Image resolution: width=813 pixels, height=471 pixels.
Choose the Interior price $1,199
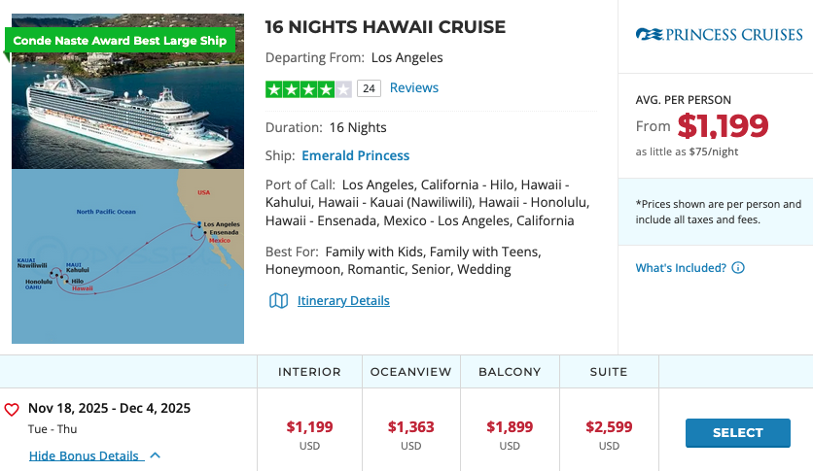[x=309, y=426]
